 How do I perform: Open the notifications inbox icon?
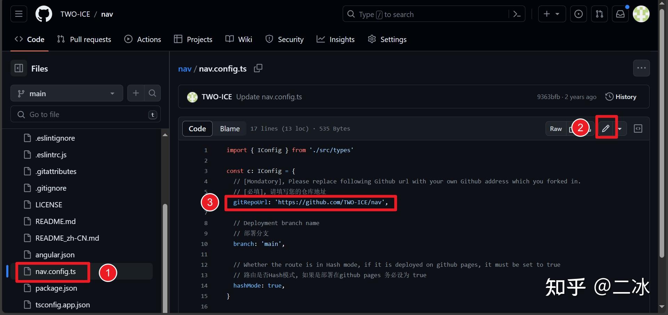tap(620, 14)
